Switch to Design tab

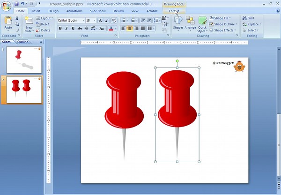tap(53, 11)
